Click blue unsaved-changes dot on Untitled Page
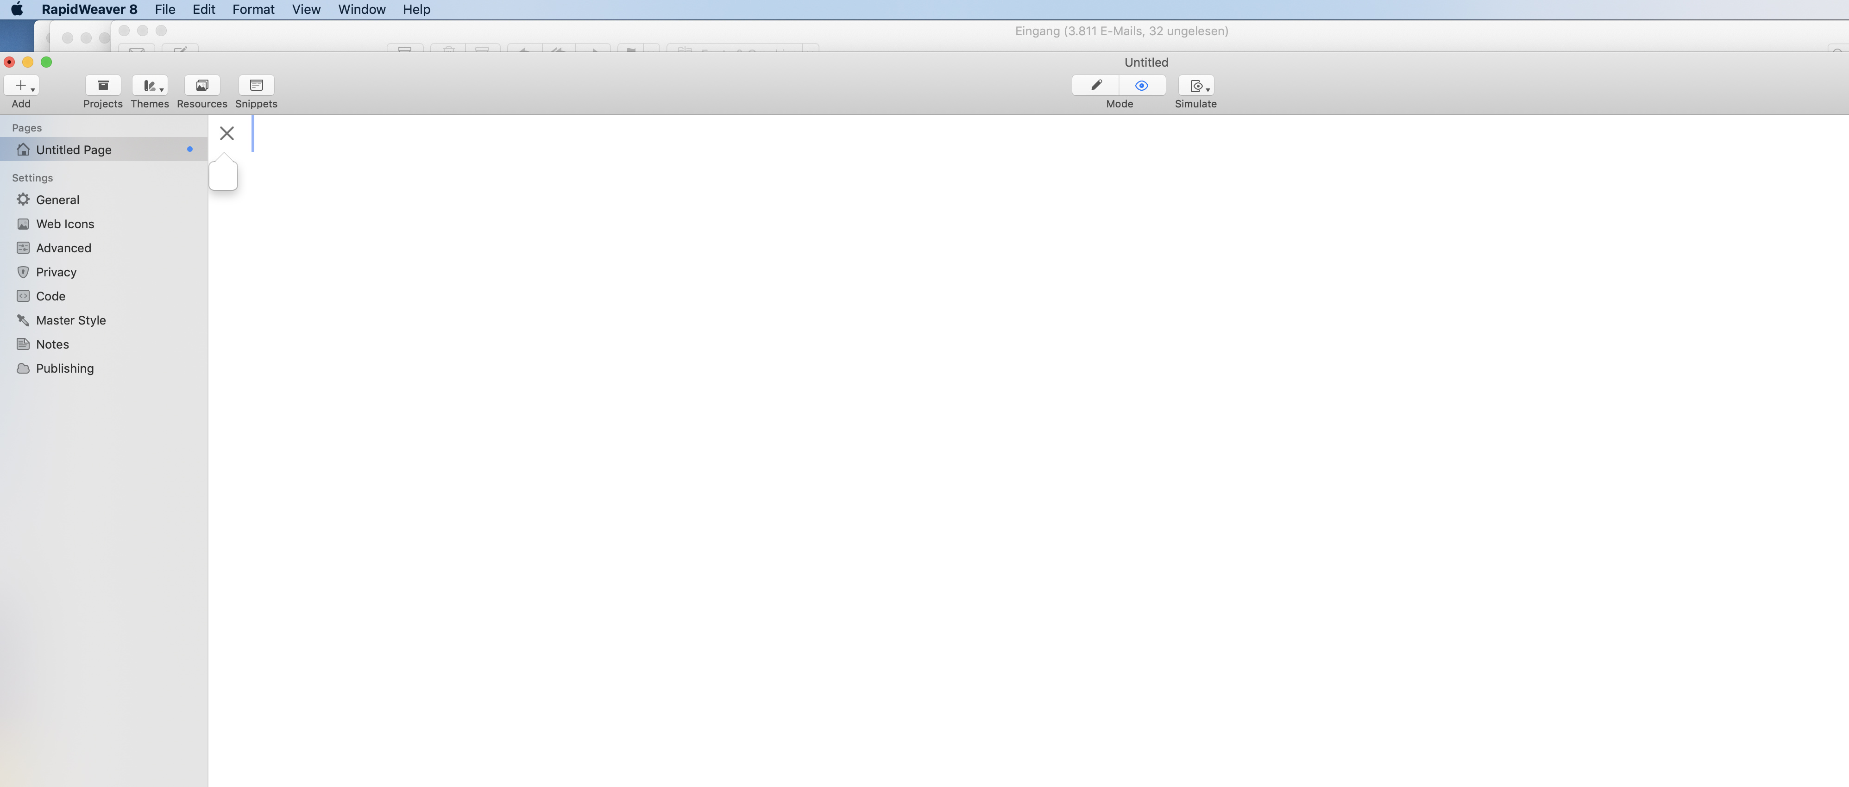Screen dimensions: 1849x787 189,149
